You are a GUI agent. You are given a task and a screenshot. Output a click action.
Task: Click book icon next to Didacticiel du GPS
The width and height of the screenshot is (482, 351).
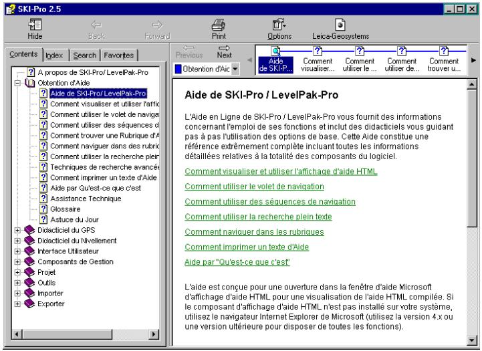coord(29,230)
